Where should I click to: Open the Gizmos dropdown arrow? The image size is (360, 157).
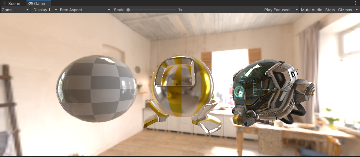pyautogui.click(x=357, y=10)
